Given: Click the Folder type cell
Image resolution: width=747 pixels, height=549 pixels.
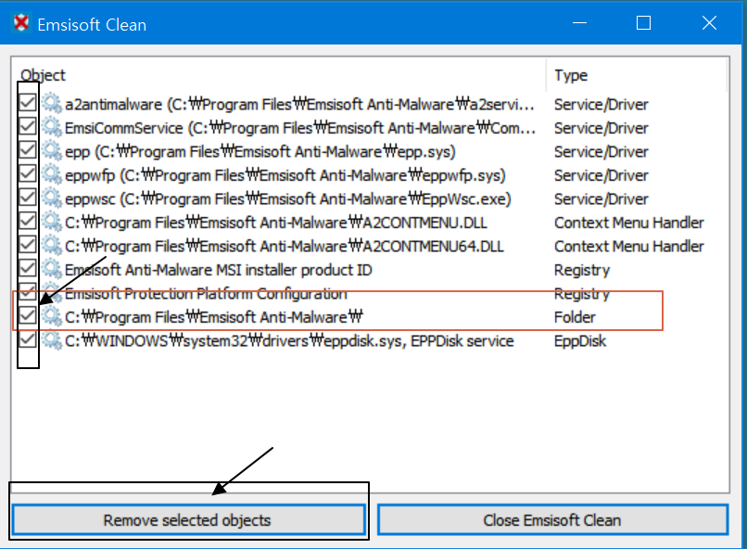Looking at the screenshot, I should 575,317.
